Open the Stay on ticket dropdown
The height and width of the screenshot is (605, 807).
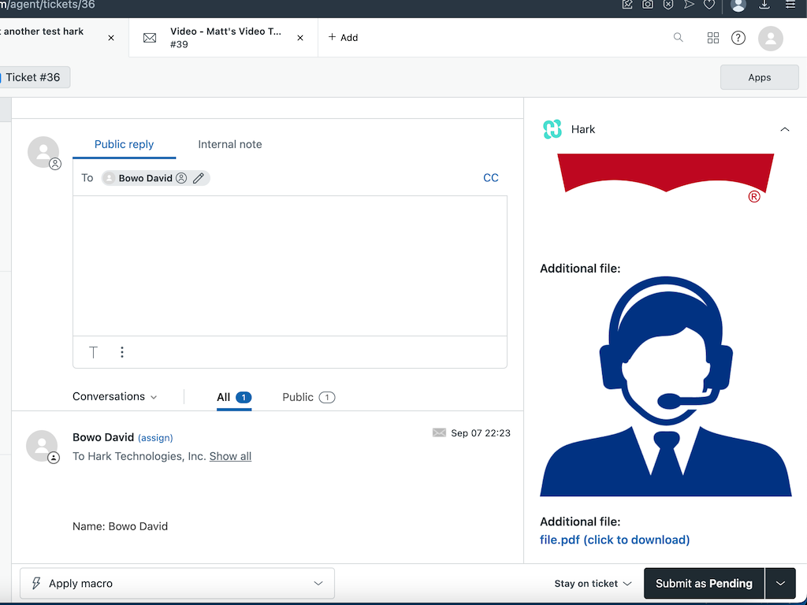coord(593,584)
